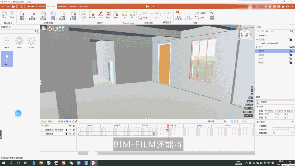This screenshot has height=166, width=295.
Task: Click the undo arrow in title bar
Action: pos(29,6)
